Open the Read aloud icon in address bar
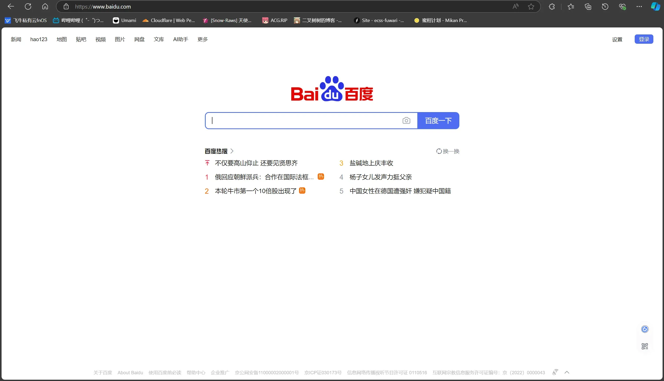Viewport: 664px width, 381px height. pos(515,6)
